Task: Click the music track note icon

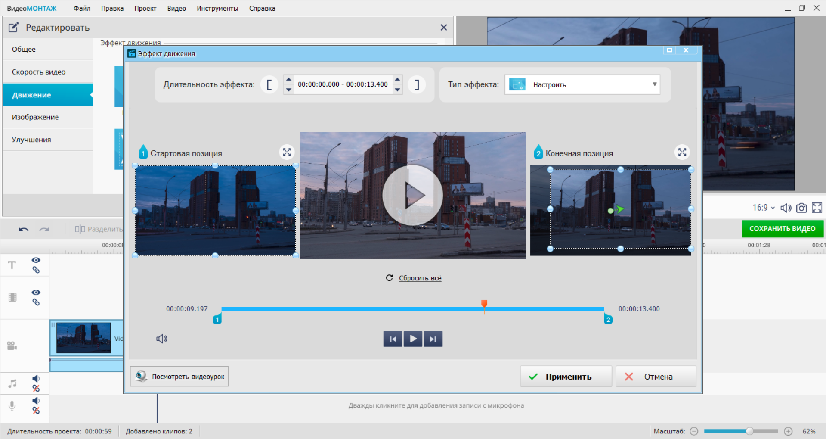Action: click(x=12, y=383)
